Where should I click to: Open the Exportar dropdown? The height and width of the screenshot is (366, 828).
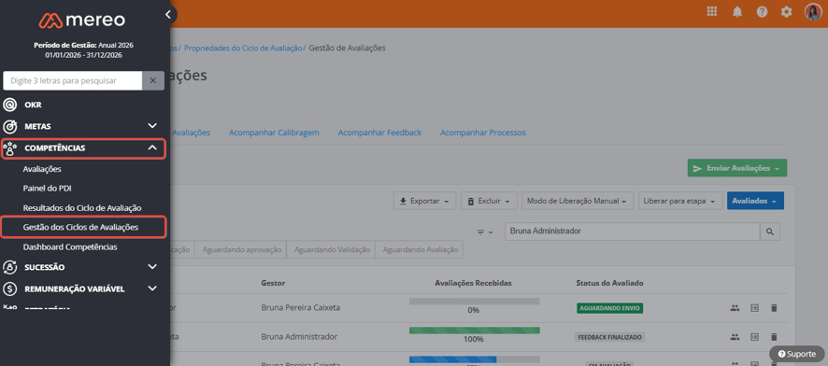pos(424,201)
